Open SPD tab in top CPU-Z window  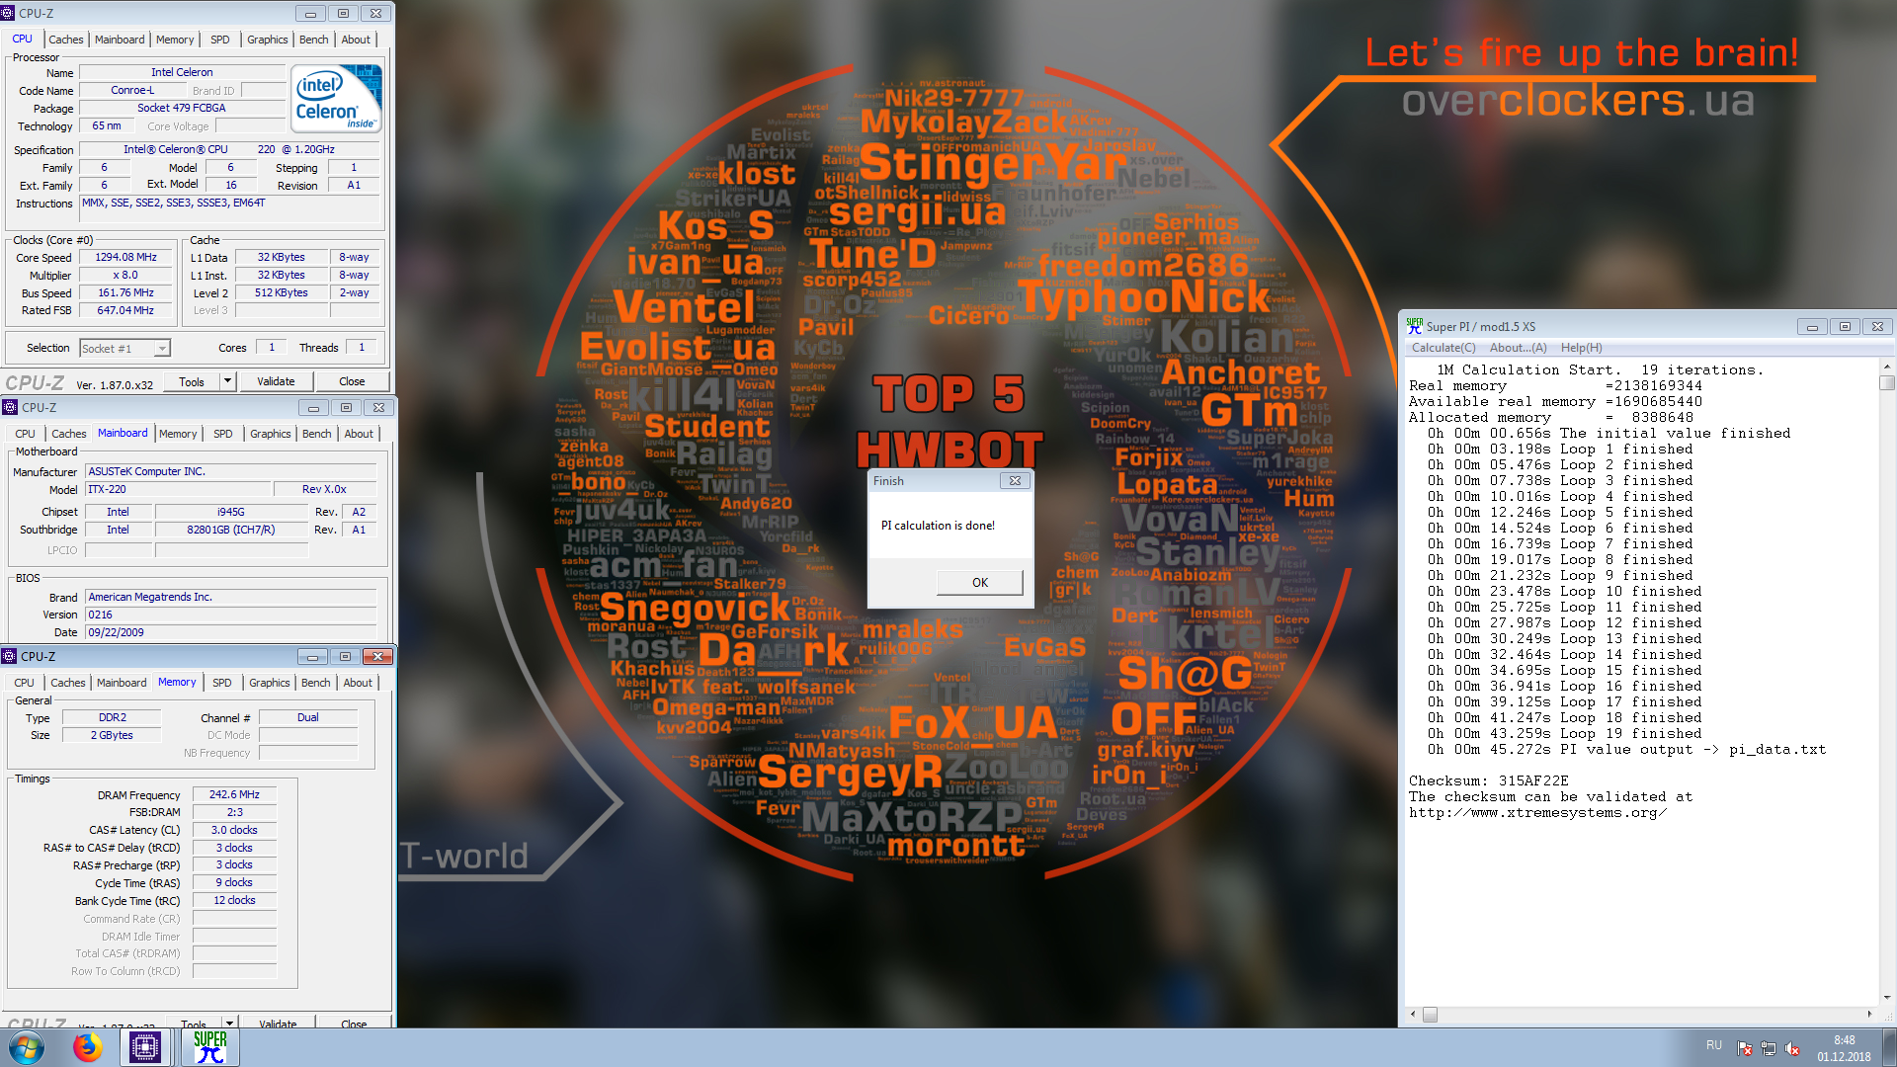click(220, 40)
